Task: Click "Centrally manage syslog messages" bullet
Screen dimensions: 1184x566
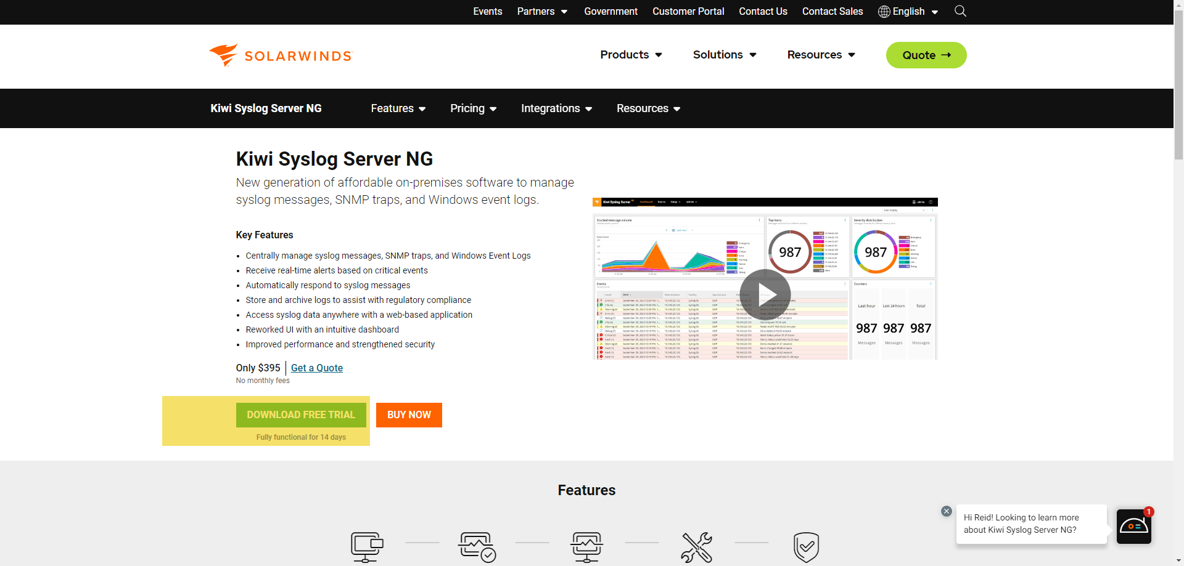Action: click(388, 256)
